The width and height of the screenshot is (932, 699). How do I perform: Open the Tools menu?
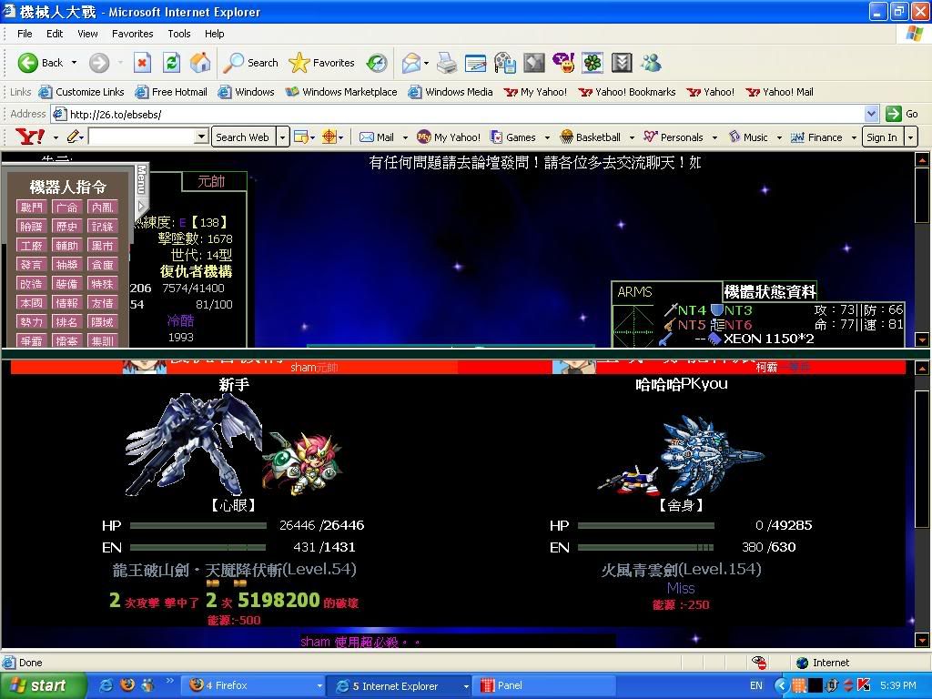coord(179,34)
